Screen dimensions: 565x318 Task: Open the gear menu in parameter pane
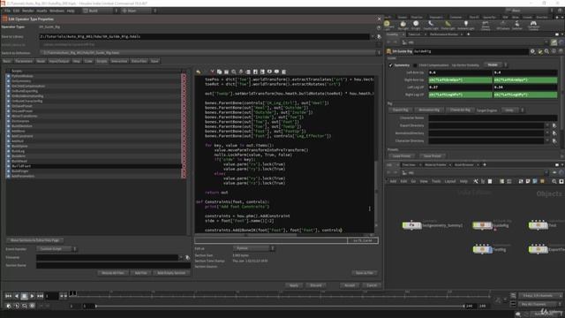[x=532, y=51]
